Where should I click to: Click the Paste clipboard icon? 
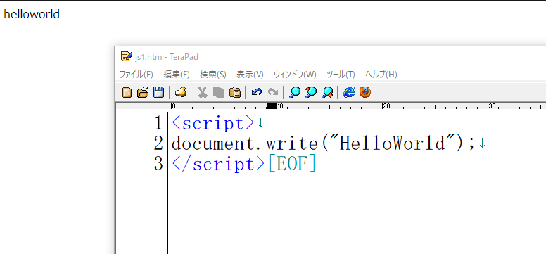[235, 92]
